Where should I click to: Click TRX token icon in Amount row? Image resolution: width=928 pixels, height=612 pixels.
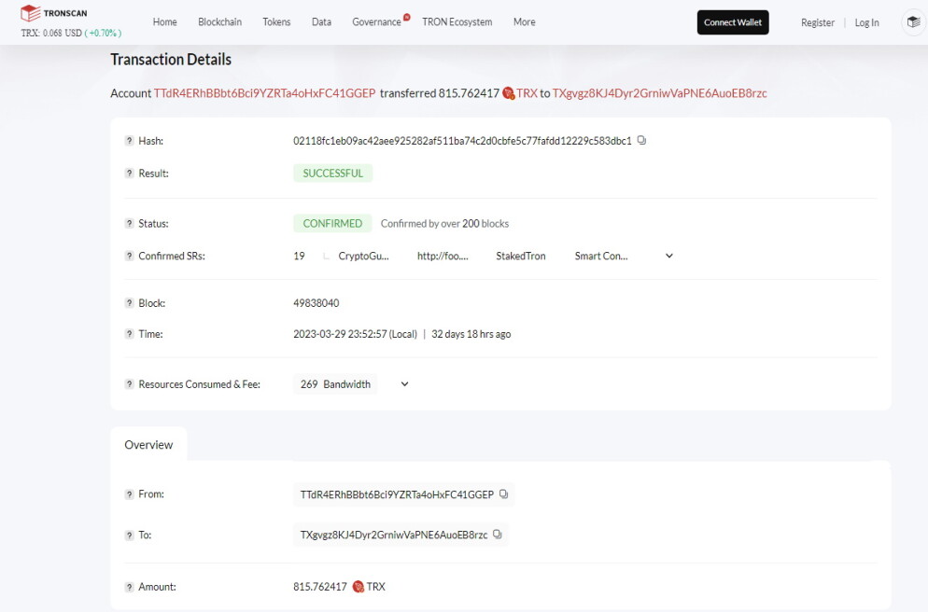359,587
